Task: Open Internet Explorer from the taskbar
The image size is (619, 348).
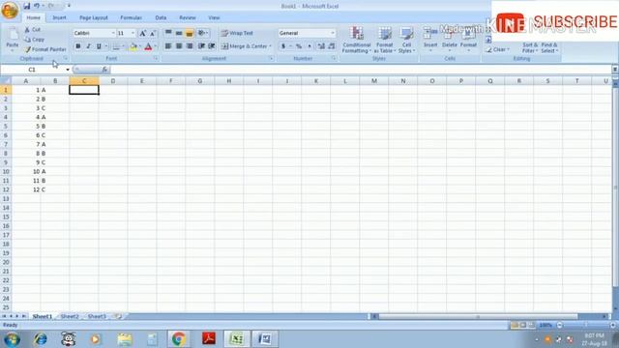Action: pyautogui.click(x=41, y=339)
